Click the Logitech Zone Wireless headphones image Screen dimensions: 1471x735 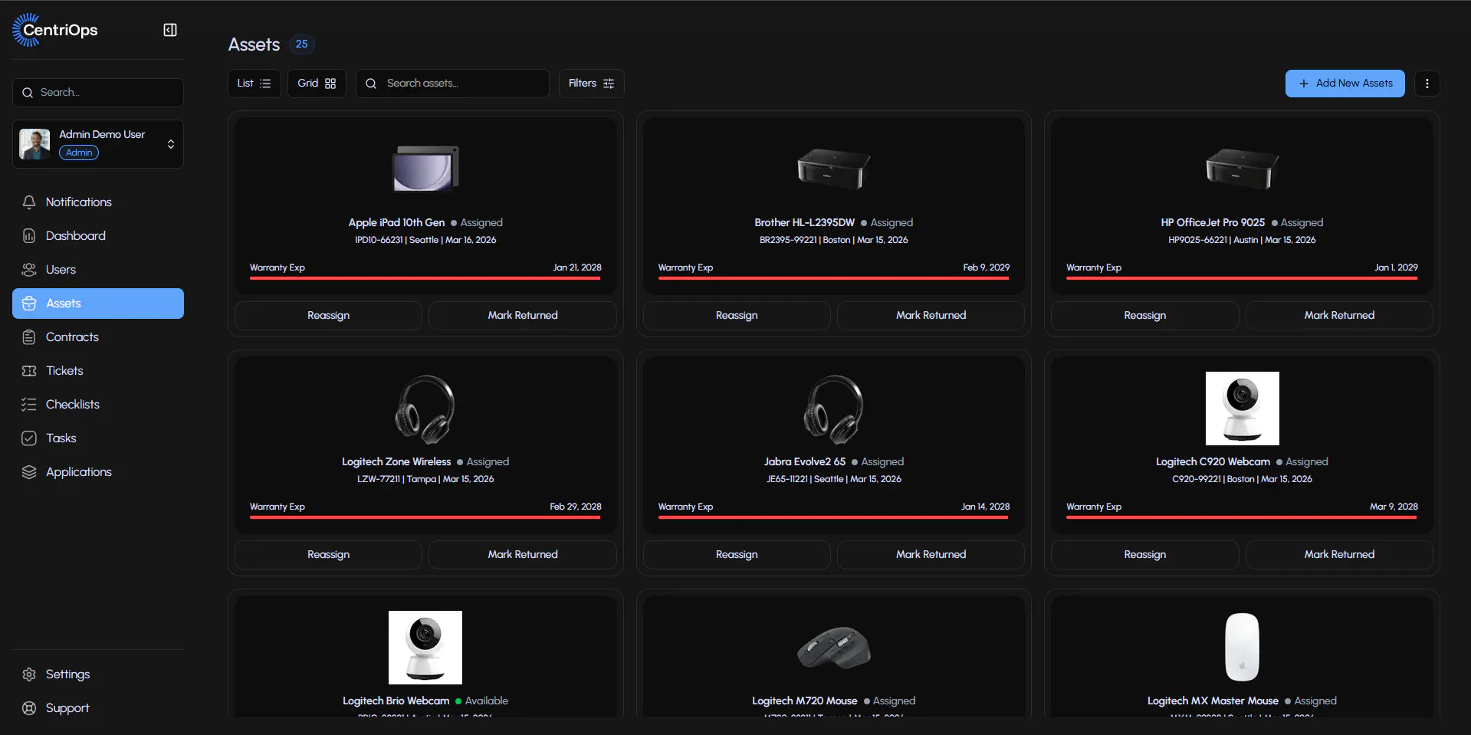pyautogui.click(x=425, y=409)
